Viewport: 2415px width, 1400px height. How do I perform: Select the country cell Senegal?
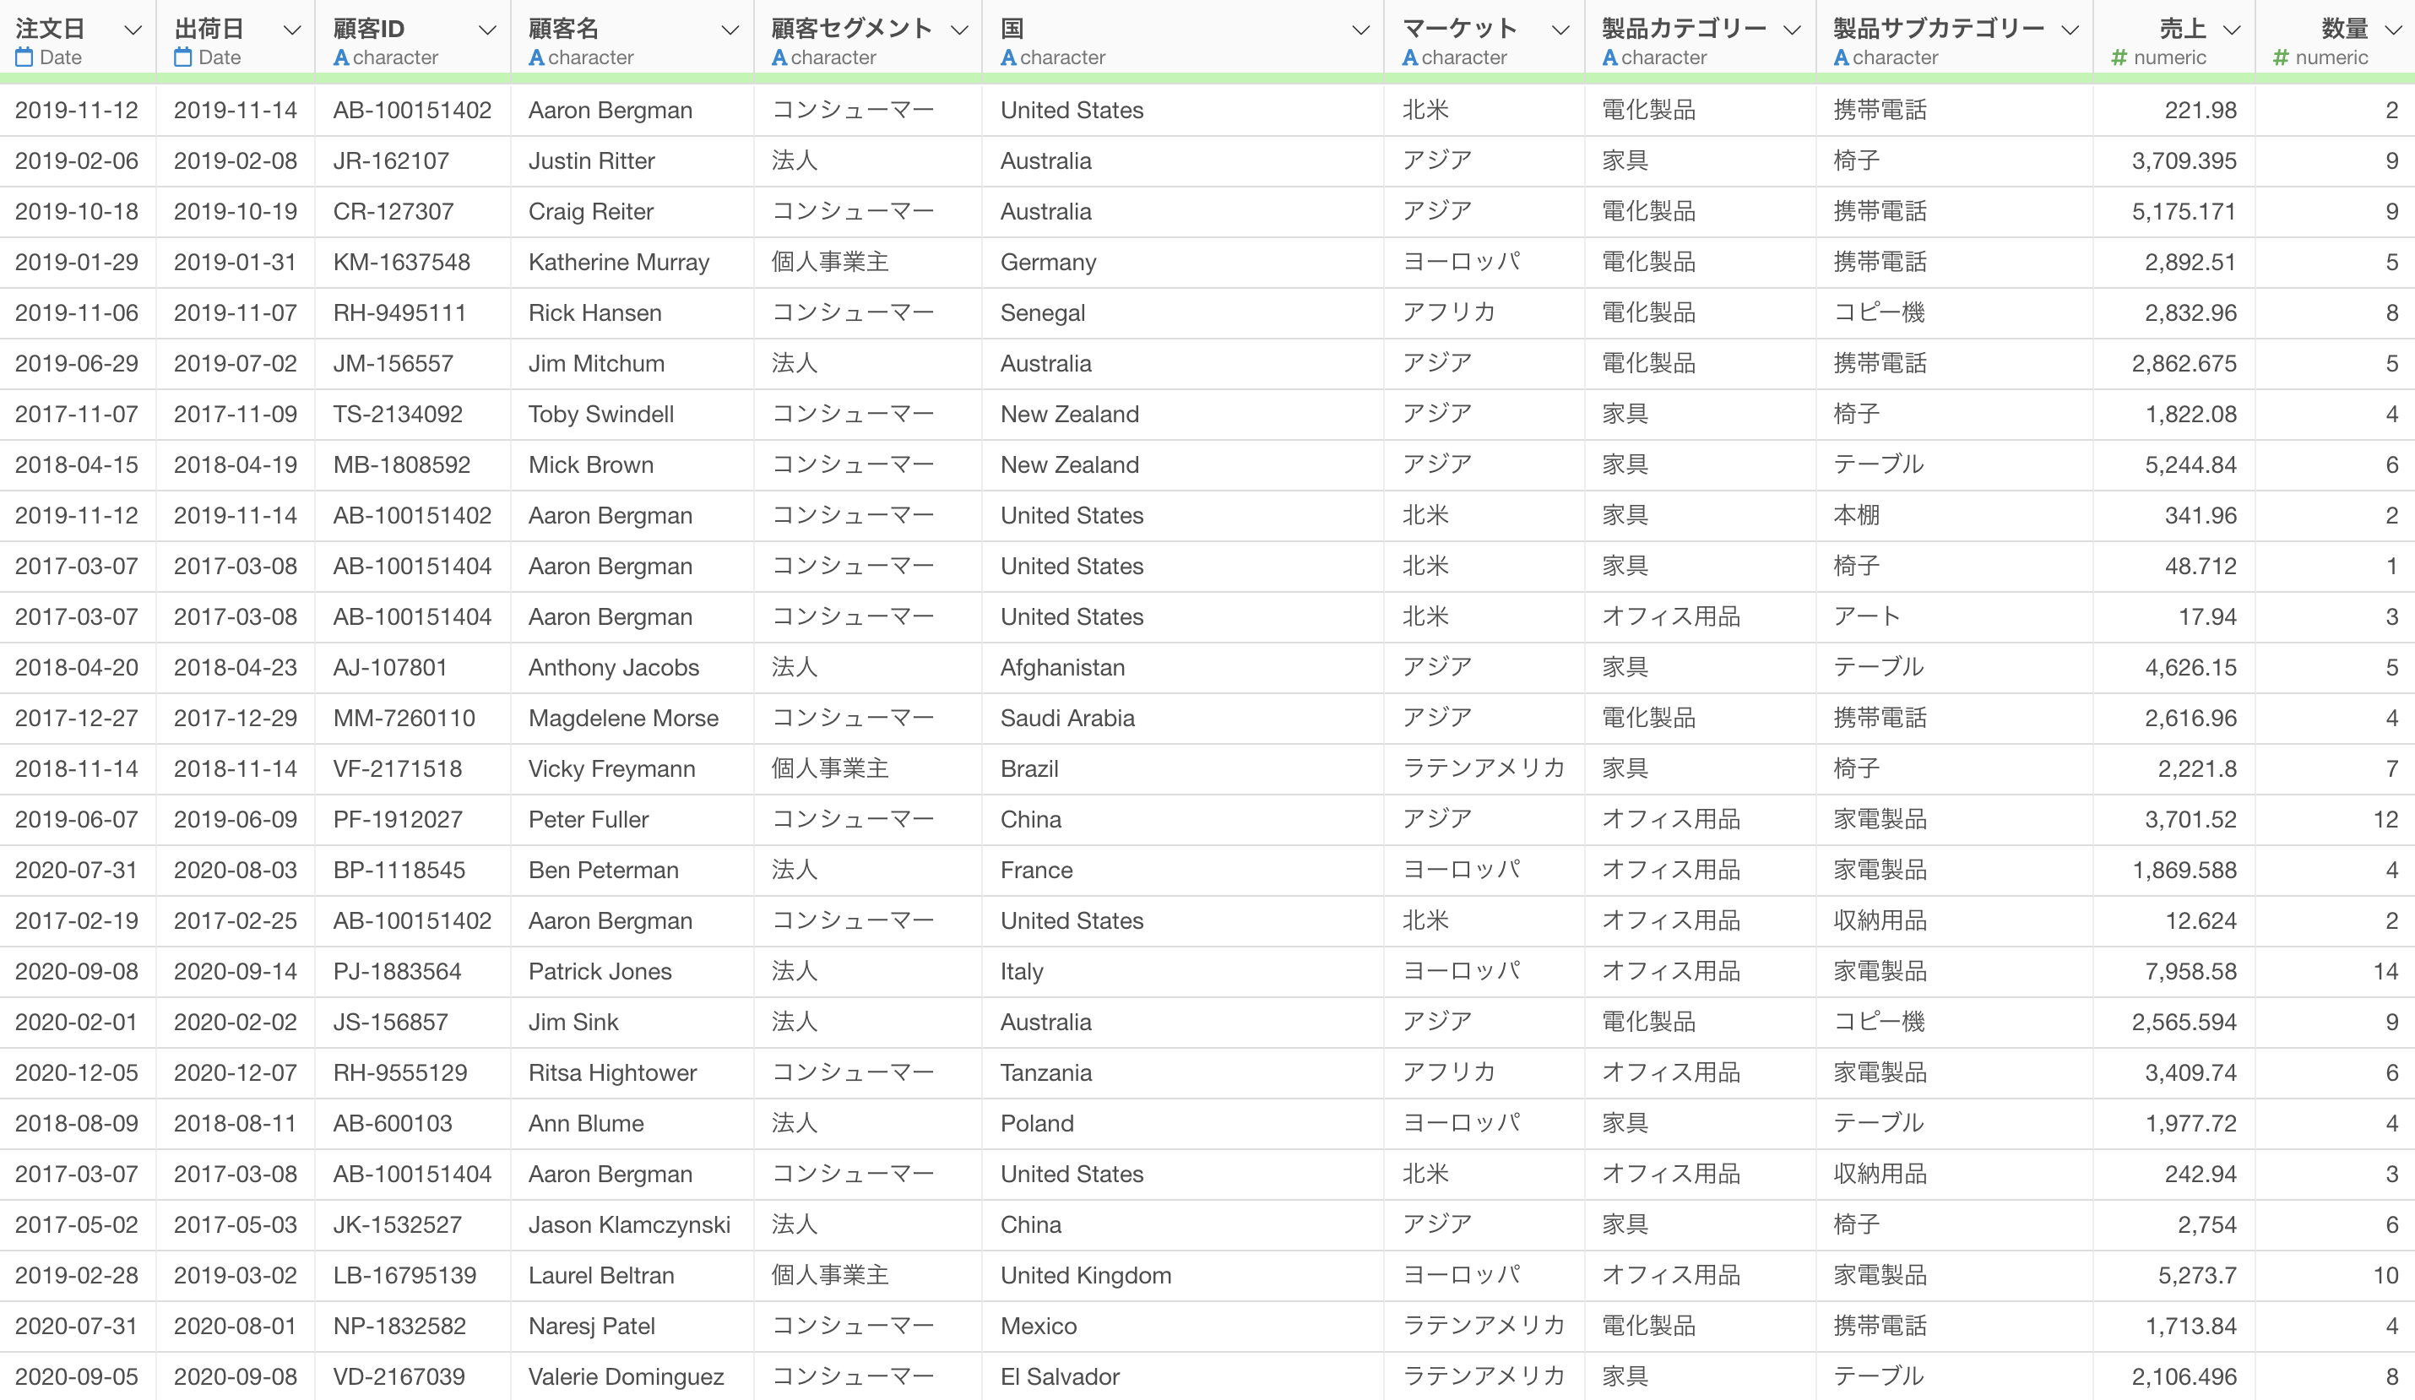(x=1043, y=313)
